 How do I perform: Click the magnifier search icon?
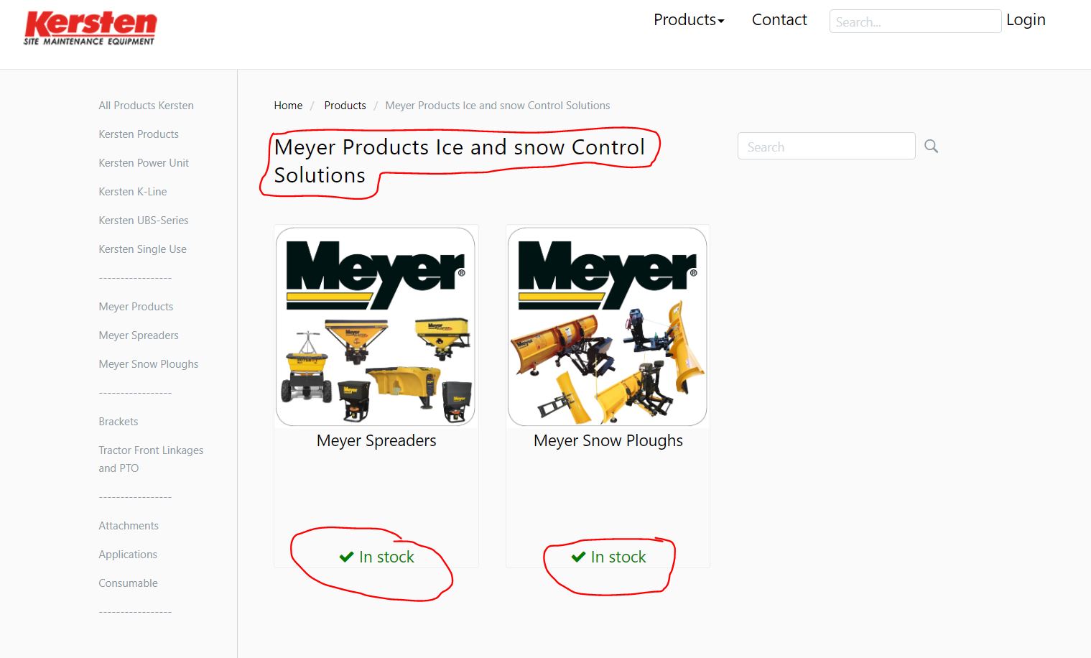931,147
